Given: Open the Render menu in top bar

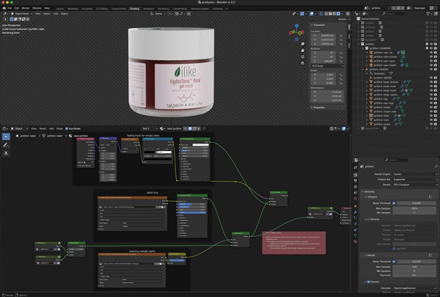Looking at the screenshot, I should [26, 8].
